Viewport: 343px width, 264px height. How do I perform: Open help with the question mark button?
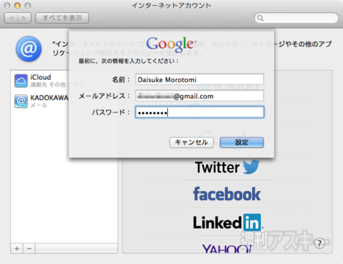pos(319,243)
